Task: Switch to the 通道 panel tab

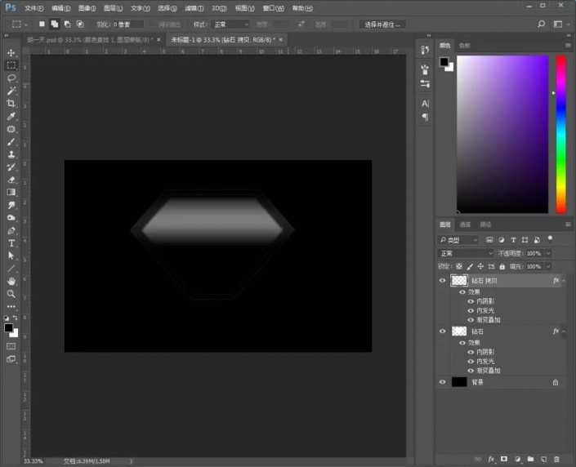Action: click(x=465, y=225)
